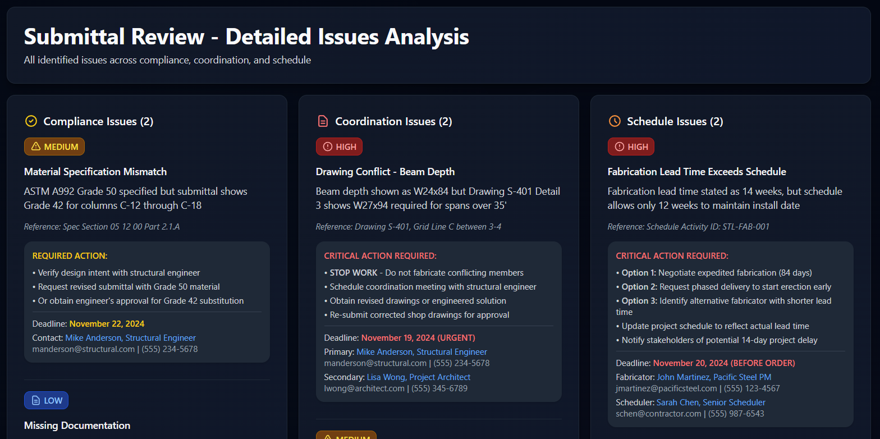The width and height of the screenshot is (880, 439).
Task: Click the Schedule Issues clock icon
Action: coord(615,121)
